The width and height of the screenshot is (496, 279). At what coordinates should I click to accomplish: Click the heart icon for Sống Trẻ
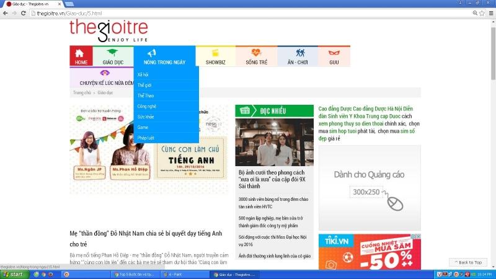[256, 53]
